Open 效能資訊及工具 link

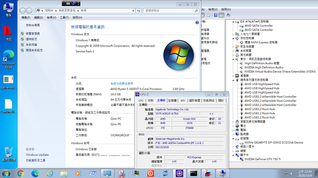coord(35,160)
